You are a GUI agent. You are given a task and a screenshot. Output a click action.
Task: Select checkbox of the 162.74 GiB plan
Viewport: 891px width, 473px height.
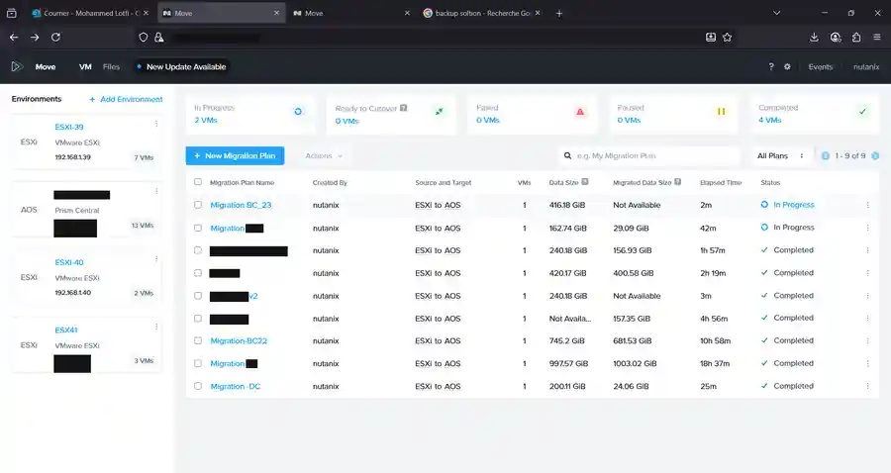pyautogui.click(x=198, y=228)
